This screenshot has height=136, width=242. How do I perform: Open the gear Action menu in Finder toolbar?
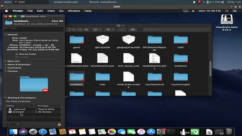pyautogui.click(x=110, y=29)
